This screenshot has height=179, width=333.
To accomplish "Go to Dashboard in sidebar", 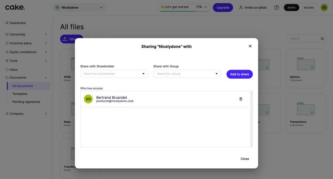I will pyautogui.click(x=17, y=23).
